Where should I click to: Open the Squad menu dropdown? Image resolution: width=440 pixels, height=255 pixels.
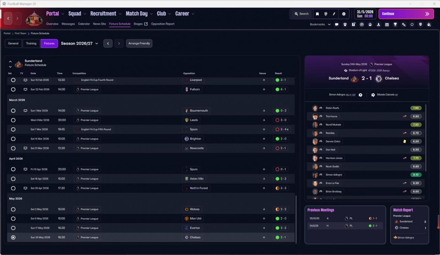click(85, 14)
